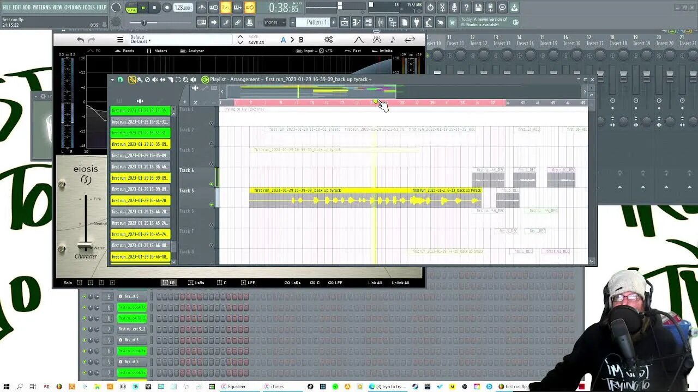Viewport: 698px width, 392px height.
Task: Select equalizer state B
Action: click(x=301, y=40)
